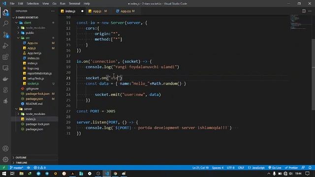The image size is (315, 177).
Task: Open server package.json file
Action: [34, 129]
